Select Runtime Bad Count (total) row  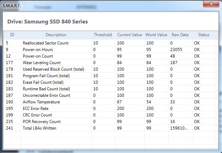[111, 89]
